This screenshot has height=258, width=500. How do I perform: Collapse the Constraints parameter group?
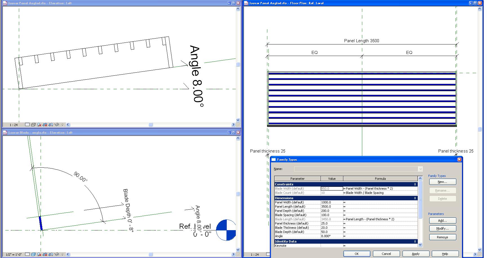[415, 185]
